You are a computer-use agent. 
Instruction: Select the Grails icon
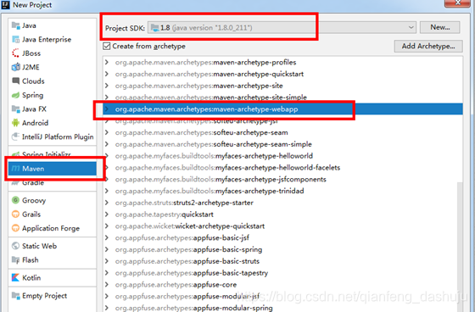tap(15, 214)
